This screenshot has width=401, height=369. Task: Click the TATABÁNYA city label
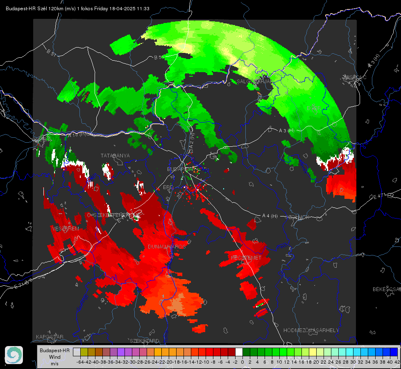[115, 156]
